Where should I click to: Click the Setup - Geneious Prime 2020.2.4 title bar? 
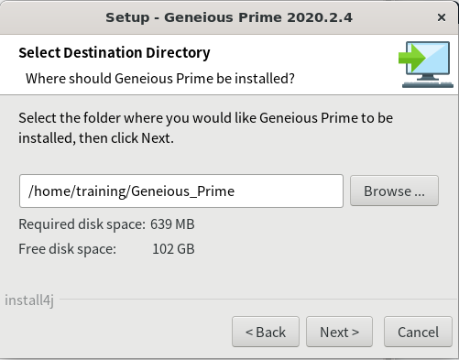pyautogui.click(x=229, y=17)
